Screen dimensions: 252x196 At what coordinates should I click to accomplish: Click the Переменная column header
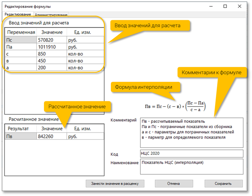[x=21, y=32]
